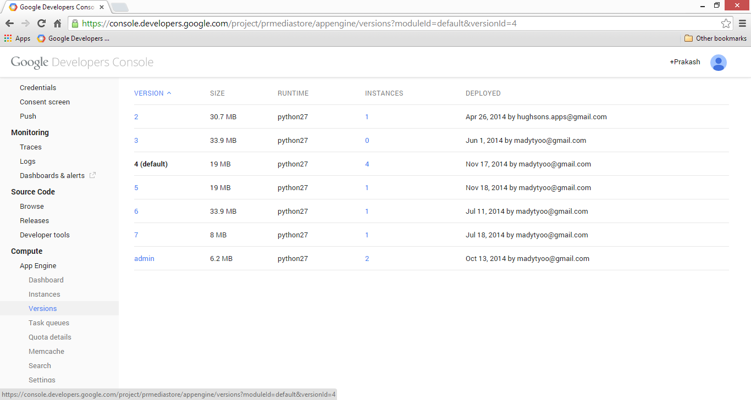Image resolution: width=751 pixels, height=400 pixels.
Task: Open Browse under Source Code
Action: tap(32, 207)
